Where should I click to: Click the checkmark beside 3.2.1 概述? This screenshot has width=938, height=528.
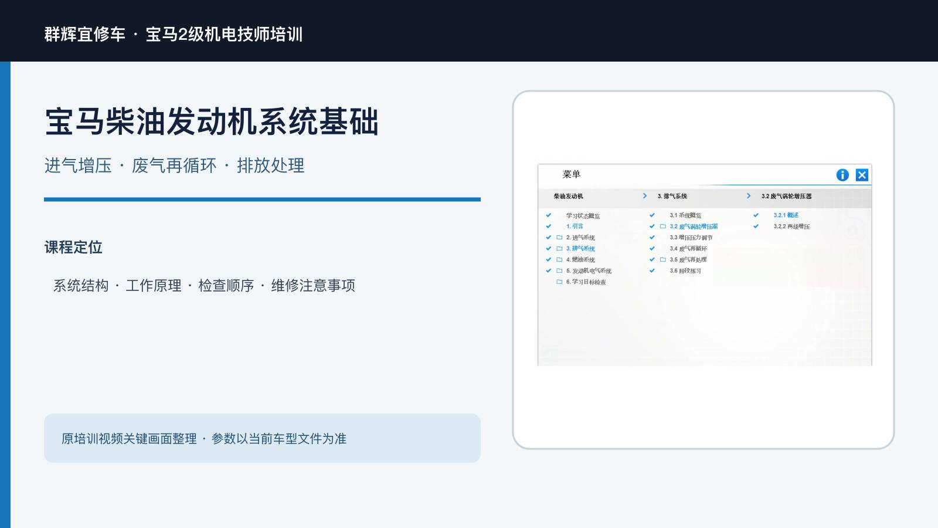click(756, 215)
